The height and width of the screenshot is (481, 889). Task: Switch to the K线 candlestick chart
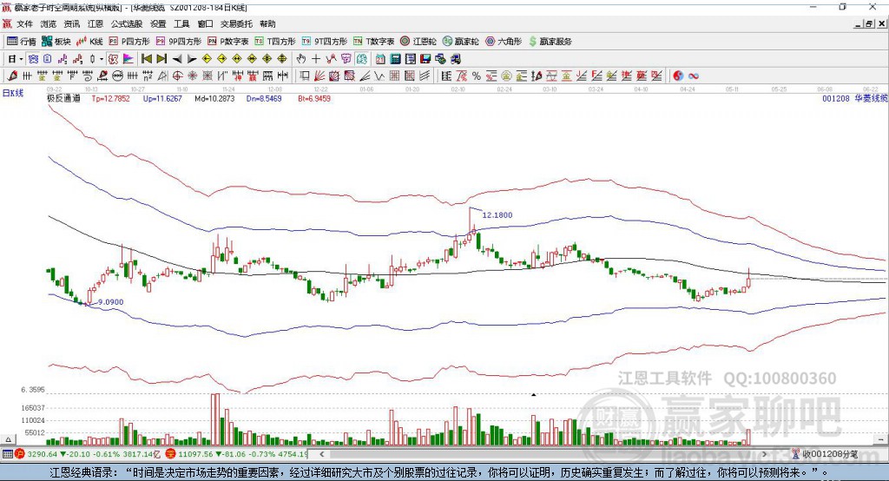tap(89, 42)
